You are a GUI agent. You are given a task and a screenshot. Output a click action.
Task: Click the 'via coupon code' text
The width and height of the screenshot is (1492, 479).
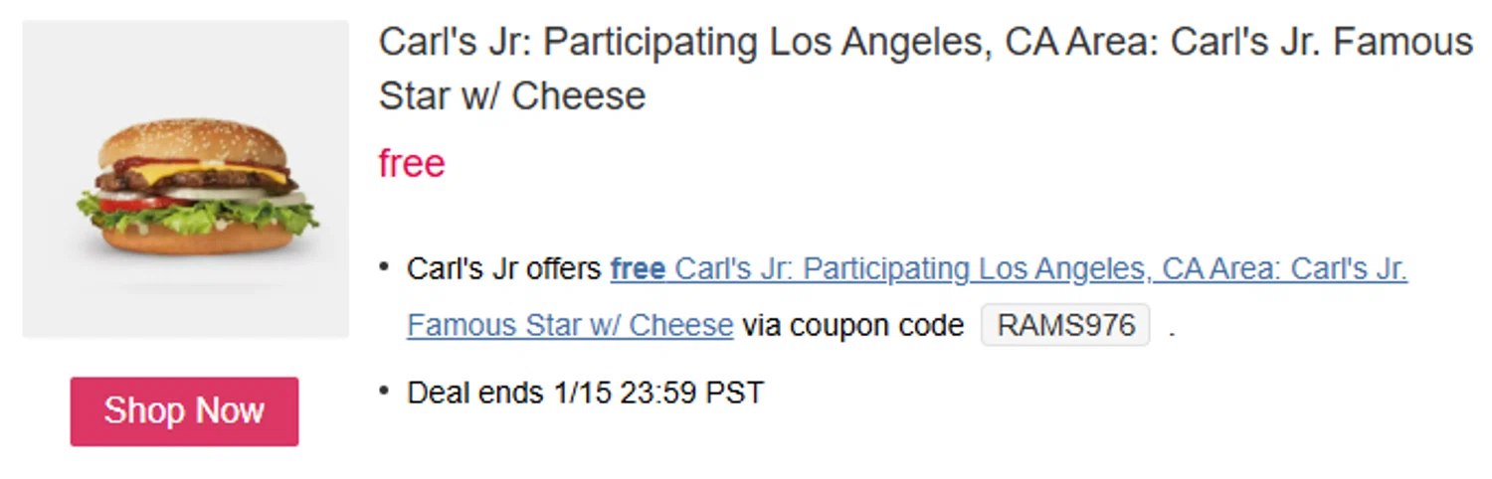coord(852,325)
